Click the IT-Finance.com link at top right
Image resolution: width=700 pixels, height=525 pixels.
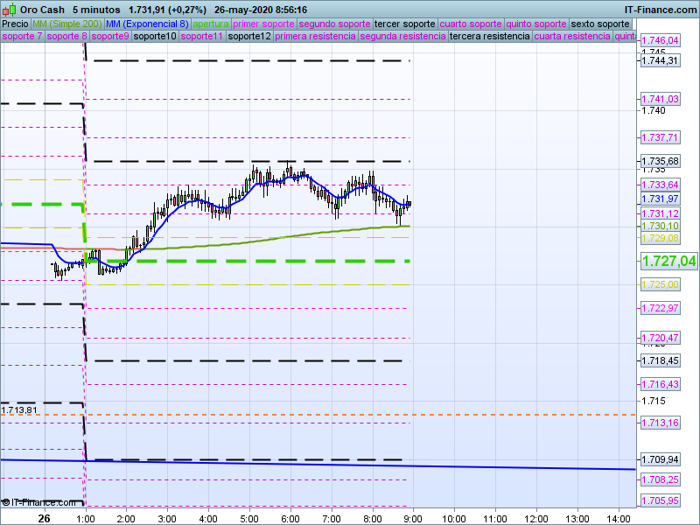pyautogui.click(x=661, y=9)
